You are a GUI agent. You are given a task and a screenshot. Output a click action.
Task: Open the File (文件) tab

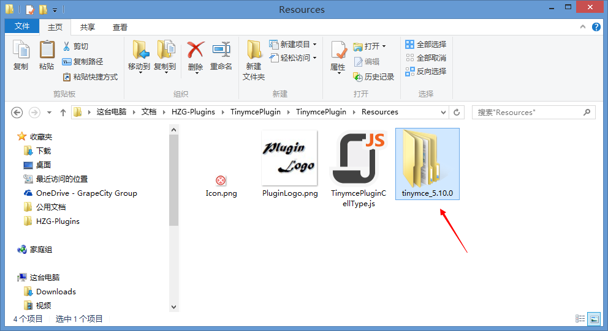pos(22,26)
